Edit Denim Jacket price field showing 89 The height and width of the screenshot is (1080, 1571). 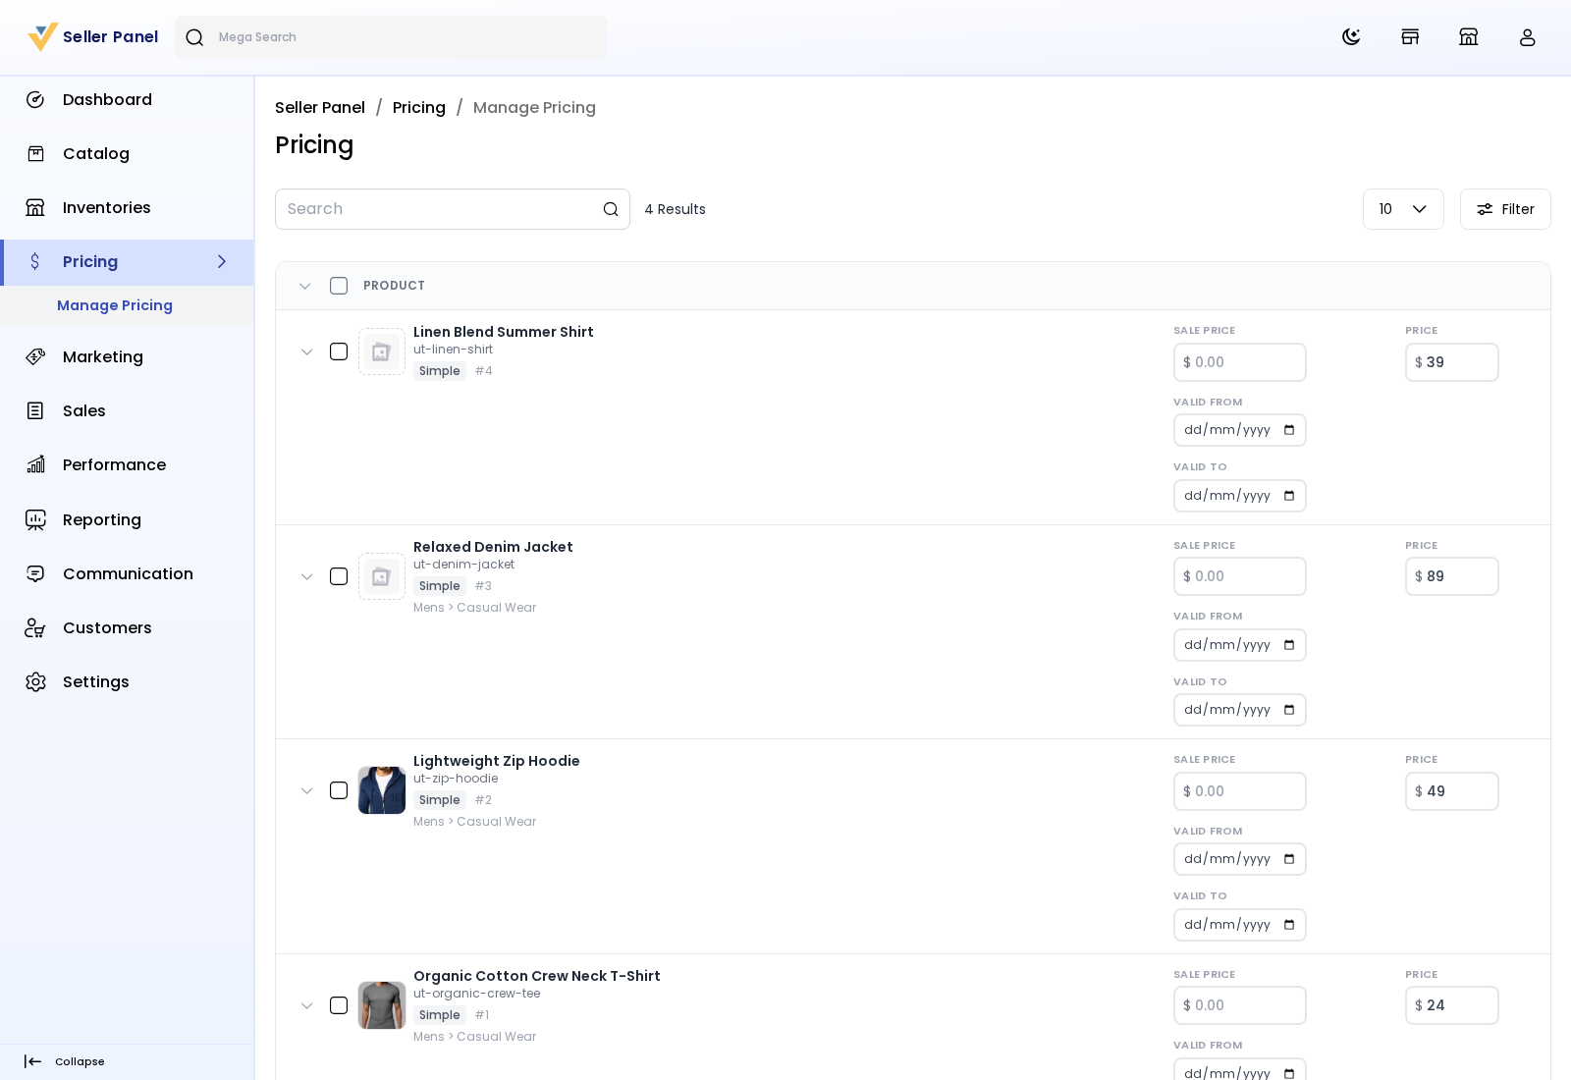coord(1452,576)
